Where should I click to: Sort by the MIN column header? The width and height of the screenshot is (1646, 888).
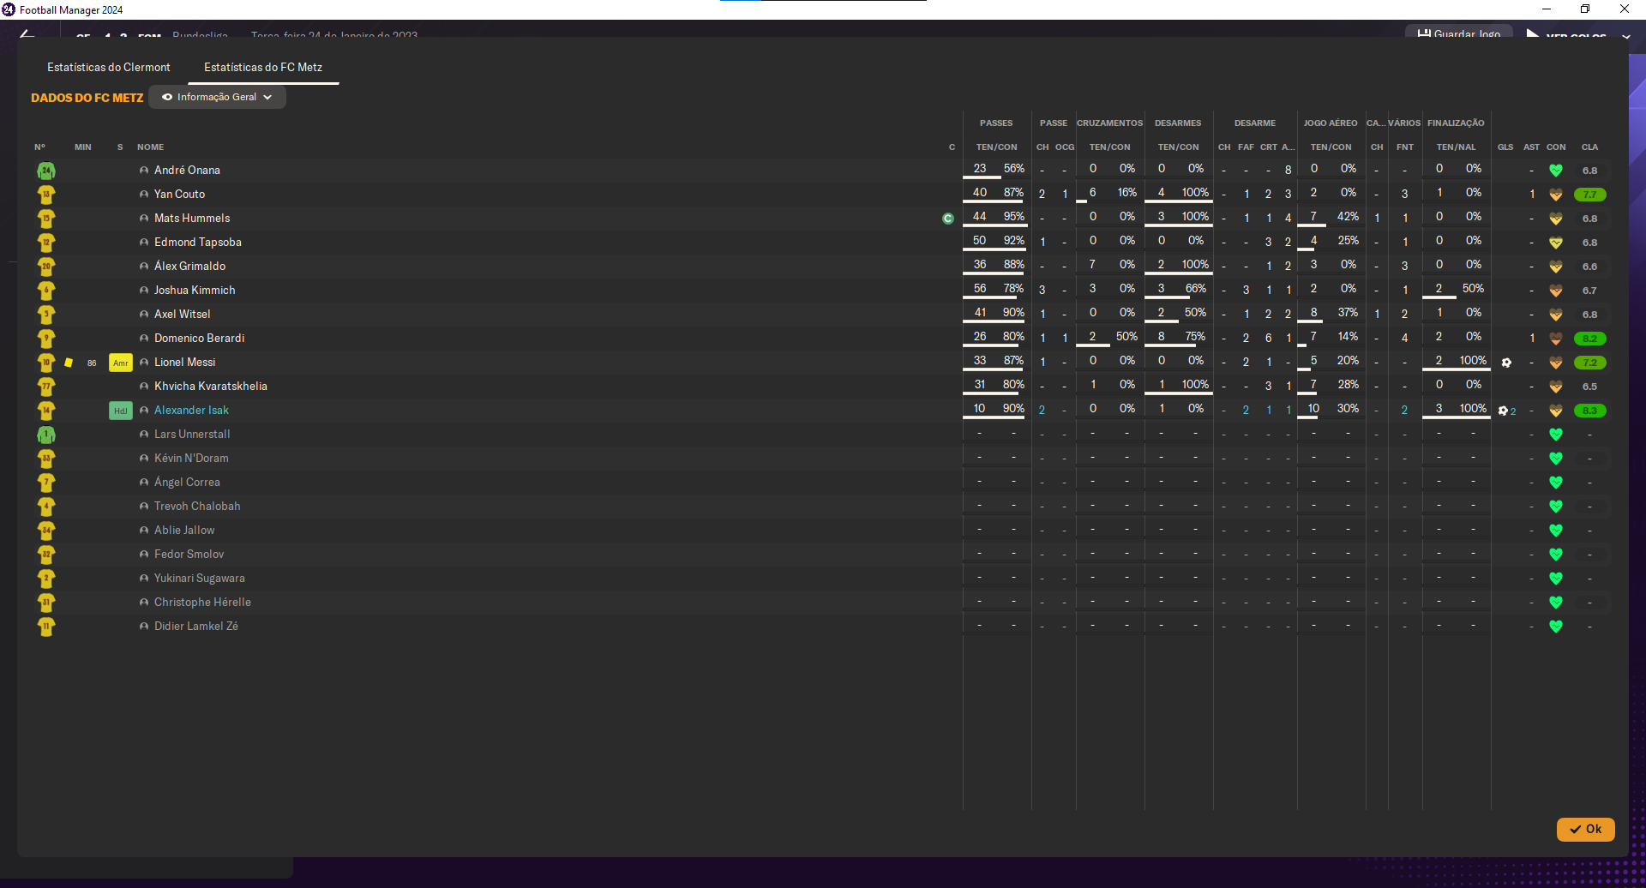coord(83,147)
